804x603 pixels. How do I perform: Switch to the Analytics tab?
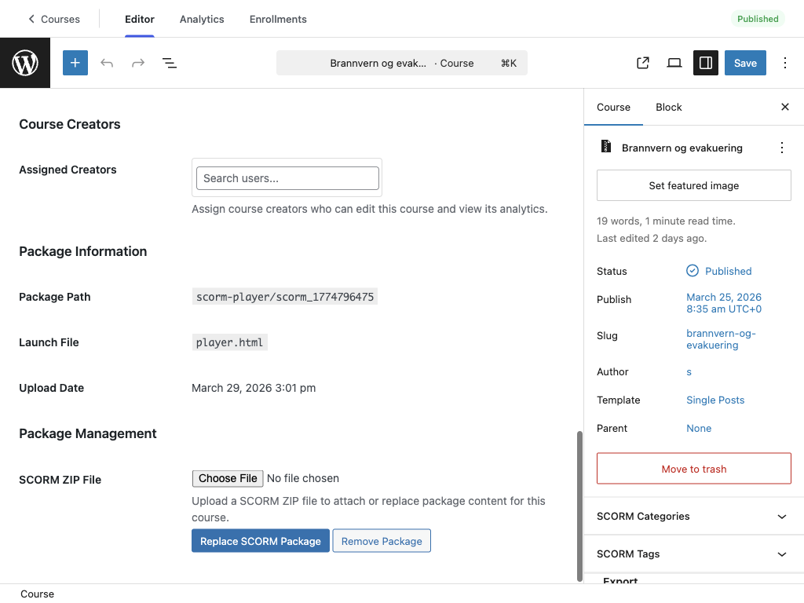pos(201,19)
